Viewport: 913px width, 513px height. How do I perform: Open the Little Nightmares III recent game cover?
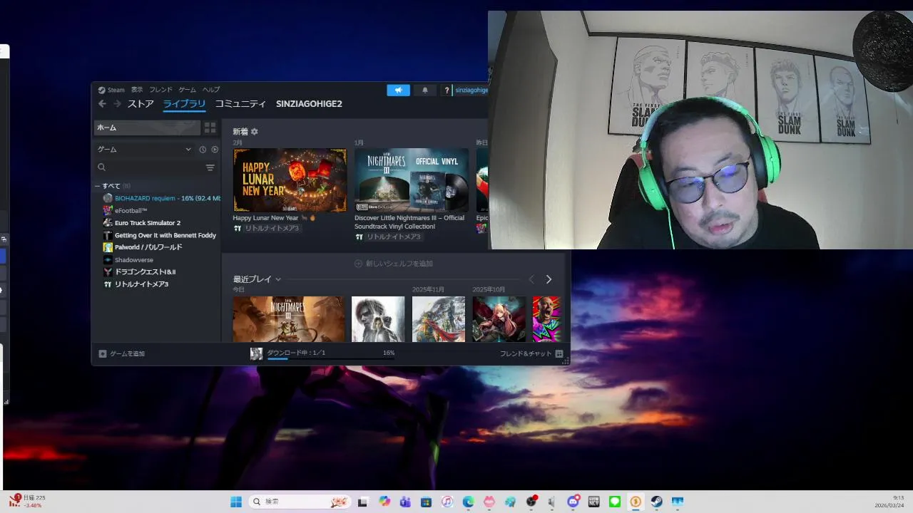click(x=288, y=319)
